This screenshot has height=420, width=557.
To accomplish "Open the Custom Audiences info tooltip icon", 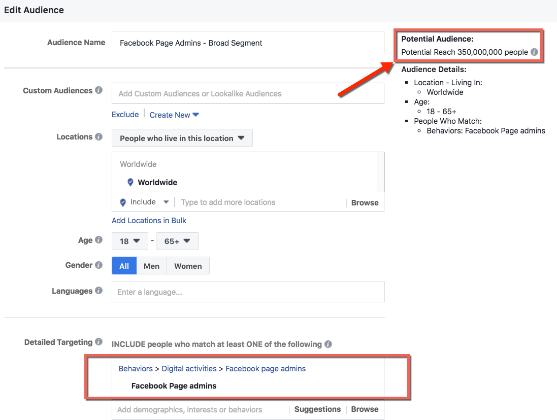I will click(99, 90).
